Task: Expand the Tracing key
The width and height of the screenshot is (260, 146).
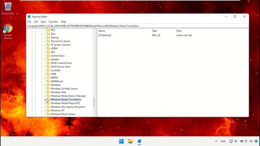Action: pyautogui.click(x=45, y=38)
